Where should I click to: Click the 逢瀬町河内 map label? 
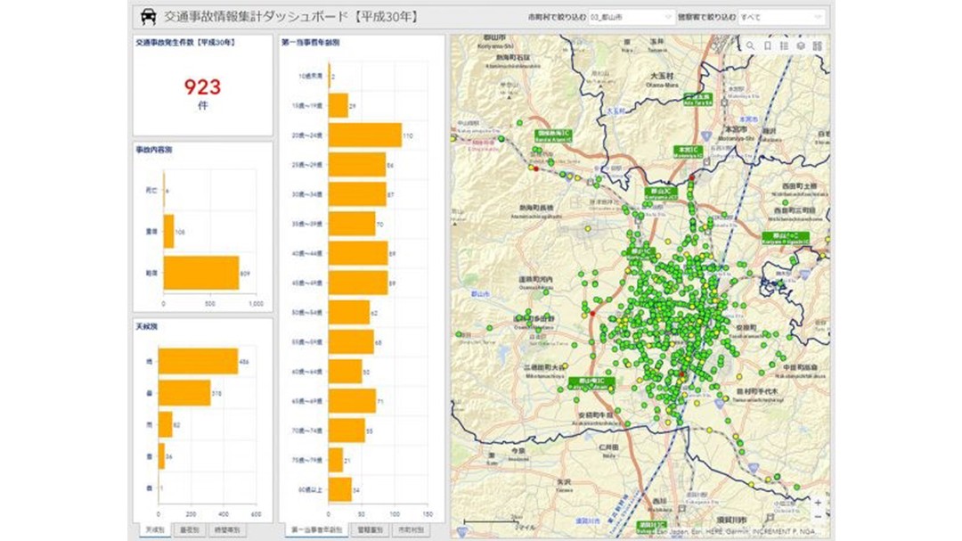[x=535, y=282]
